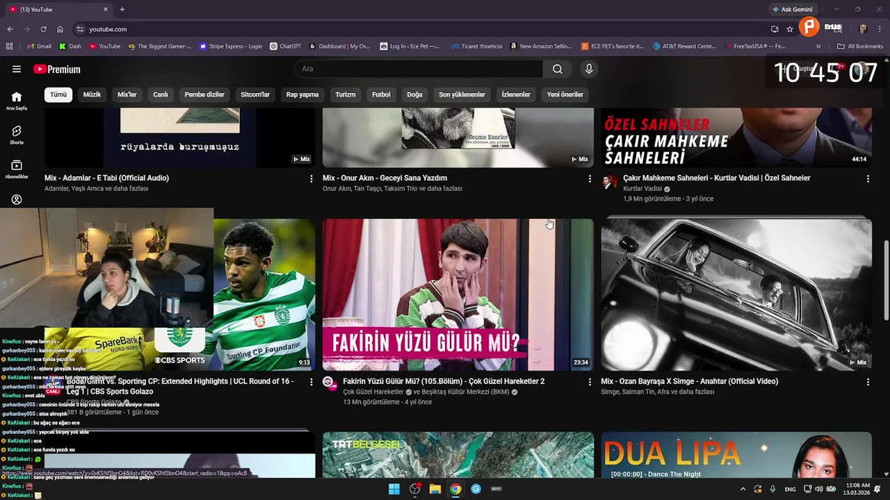
Task: Open Chrome from the taskbar
Action: pyautogui.click(x=455, y=489)
